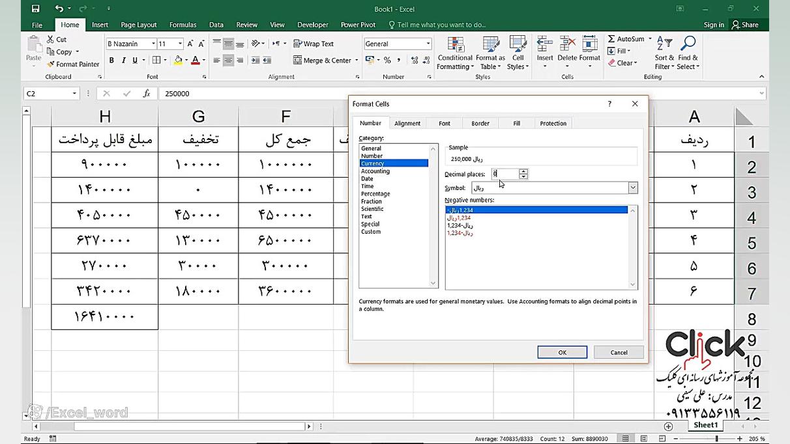Click the Save icon in quick access toolbar
Viewport: 790px width, 444px height.
tap(35, 8)
